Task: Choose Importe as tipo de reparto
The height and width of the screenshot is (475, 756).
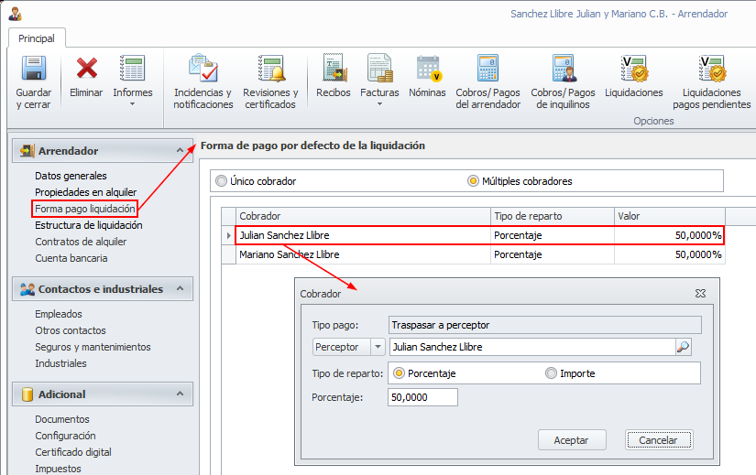Action: (x=551, y=373)
